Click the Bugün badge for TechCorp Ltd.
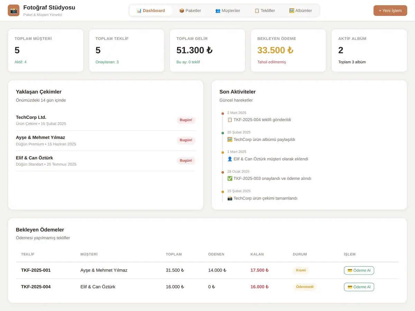 pos(186,120)
